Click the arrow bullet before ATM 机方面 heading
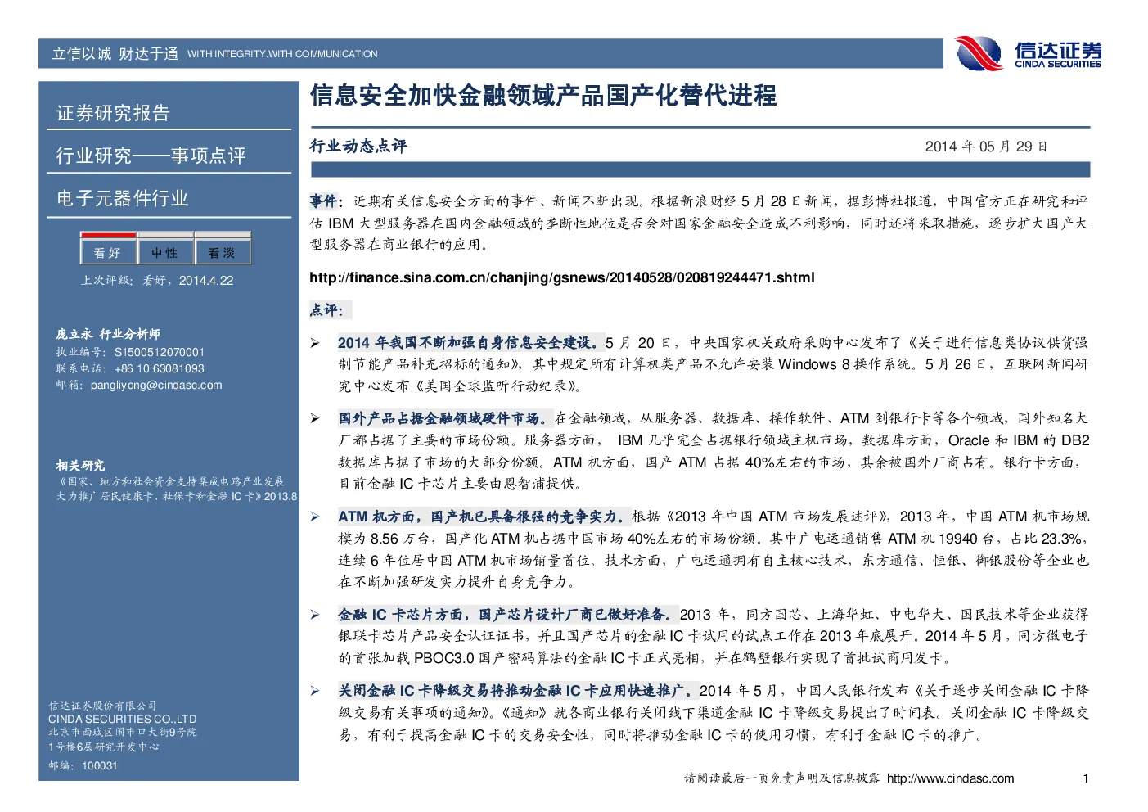The image size is (1148, 812). point(315,517)
